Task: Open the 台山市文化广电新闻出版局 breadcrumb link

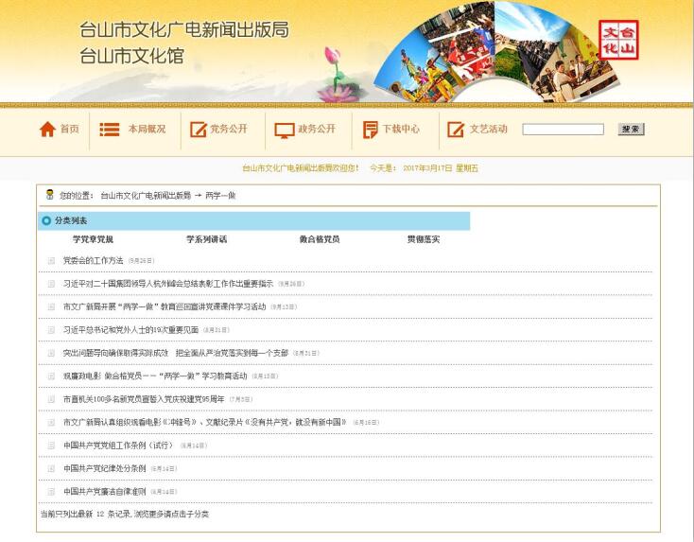Action: point(146,196)
